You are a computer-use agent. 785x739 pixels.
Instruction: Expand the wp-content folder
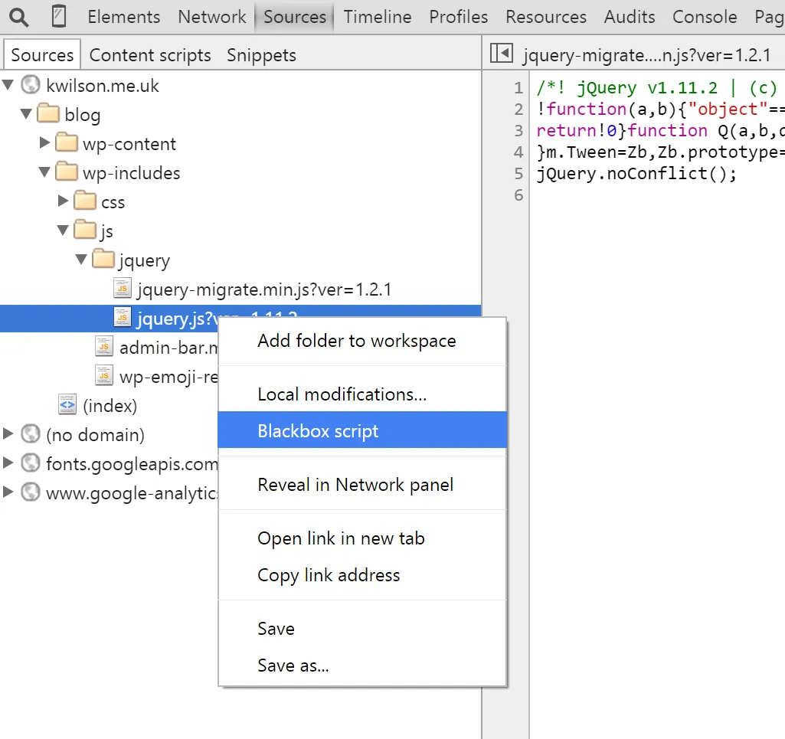click(x=45, y=143)
